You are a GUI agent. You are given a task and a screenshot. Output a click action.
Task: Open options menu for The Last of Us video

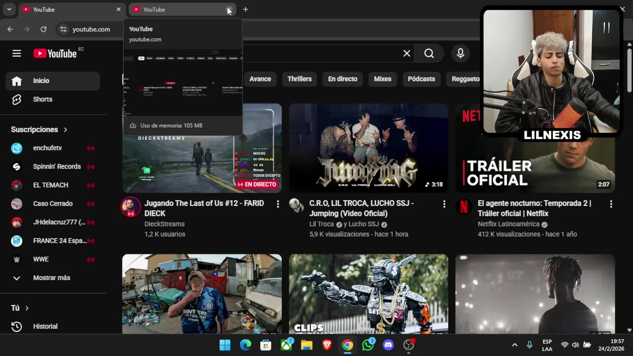pyautogui.click(x=278, y=204)
